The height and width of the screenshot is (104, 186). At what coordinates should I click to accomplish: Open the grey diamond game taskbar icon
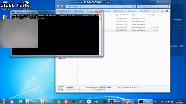(x=81, y=101)
